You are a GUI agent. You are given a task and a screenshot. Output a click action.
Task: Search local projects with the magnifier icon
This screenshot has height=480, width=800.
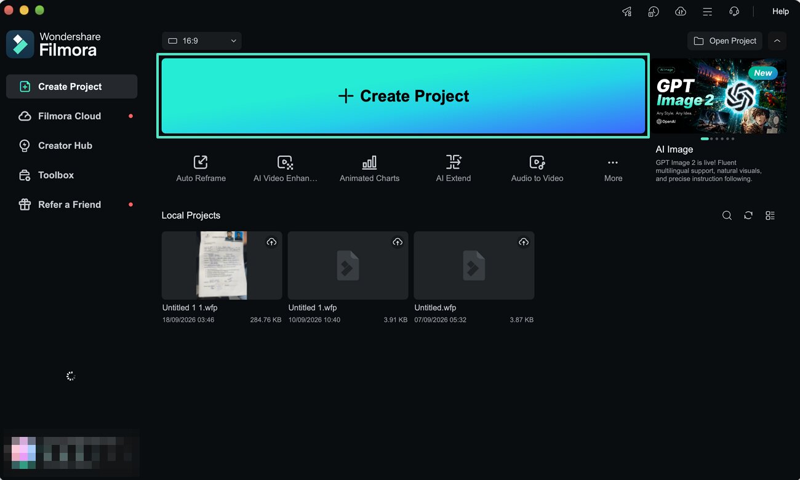[727, 215]
